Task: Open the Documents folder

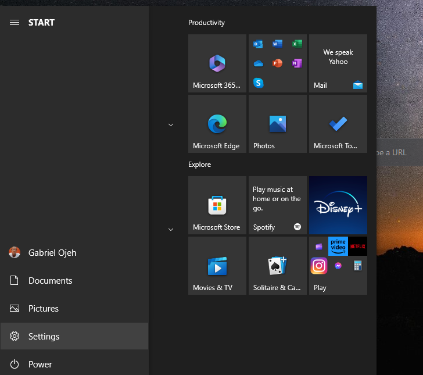Action: click(74, 280)
